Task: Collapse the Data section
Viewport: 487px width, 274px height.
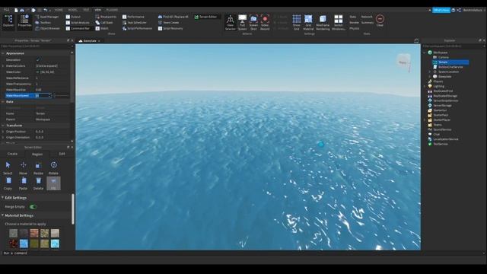Action: point(3,101)
